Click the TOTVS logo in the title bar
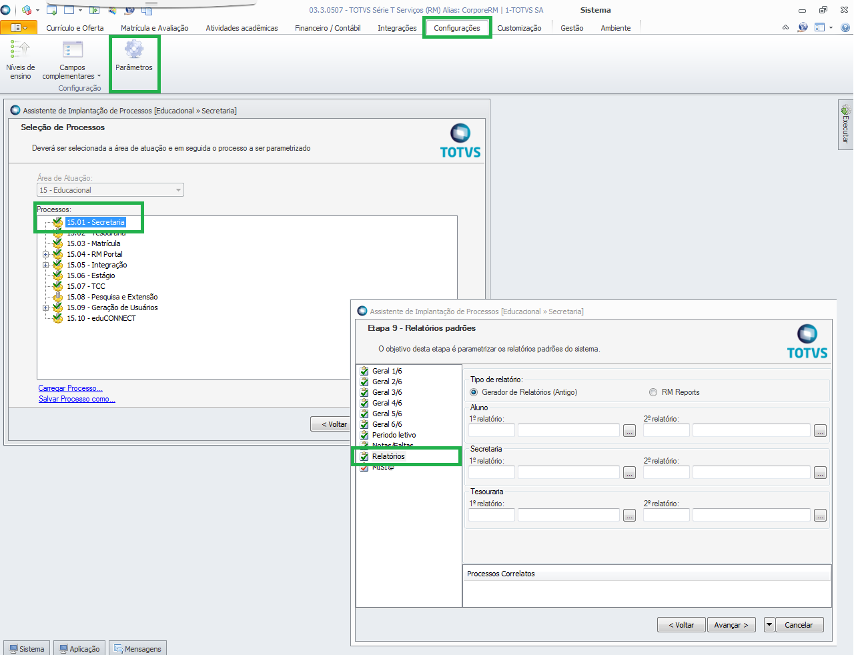Viewport: 854px width, 655px height. pyautogui.click(x=5, y=10)
